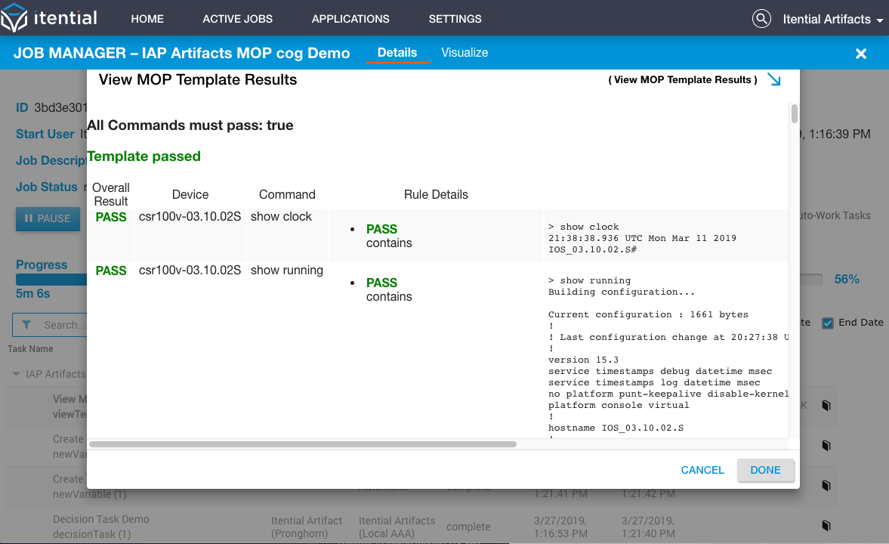Click the 'Rule Details' column header
This screenshot has height=544, width=889.
pyautogui.click(x=436, y=195)
